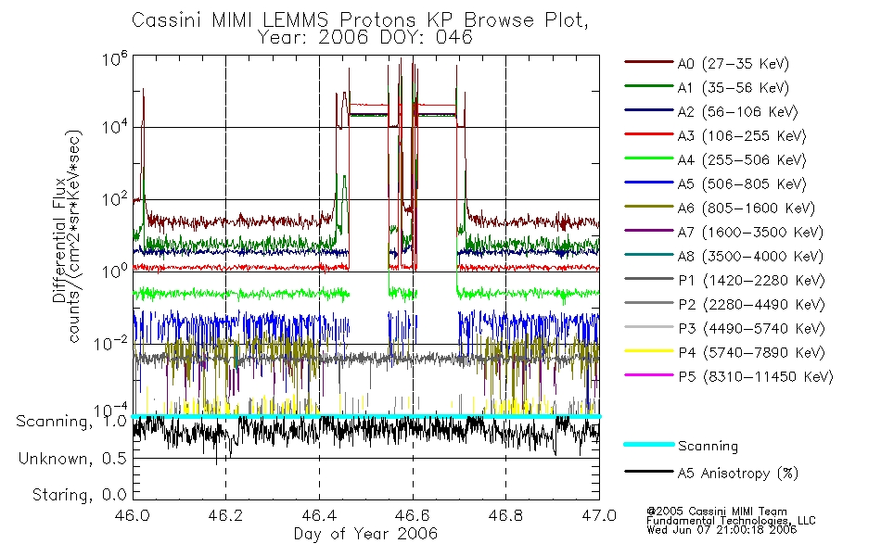The image size is (881, 556).
Task: Click the Staring, 0.0 axis label
Action: (x=80, y=496)
